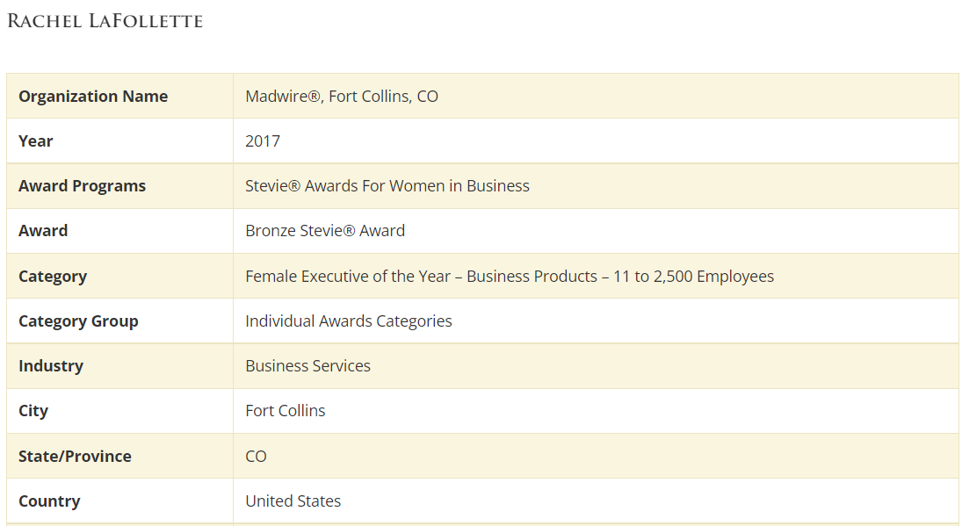Select the 'Female Executive of the Year' value
The height and width of the screenshot is (526, 962).
pos(510,276)
